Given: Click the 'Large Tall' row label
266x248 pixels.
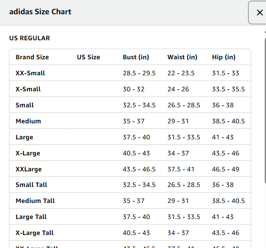Looking at the screenshot, I should click(31, 217).
